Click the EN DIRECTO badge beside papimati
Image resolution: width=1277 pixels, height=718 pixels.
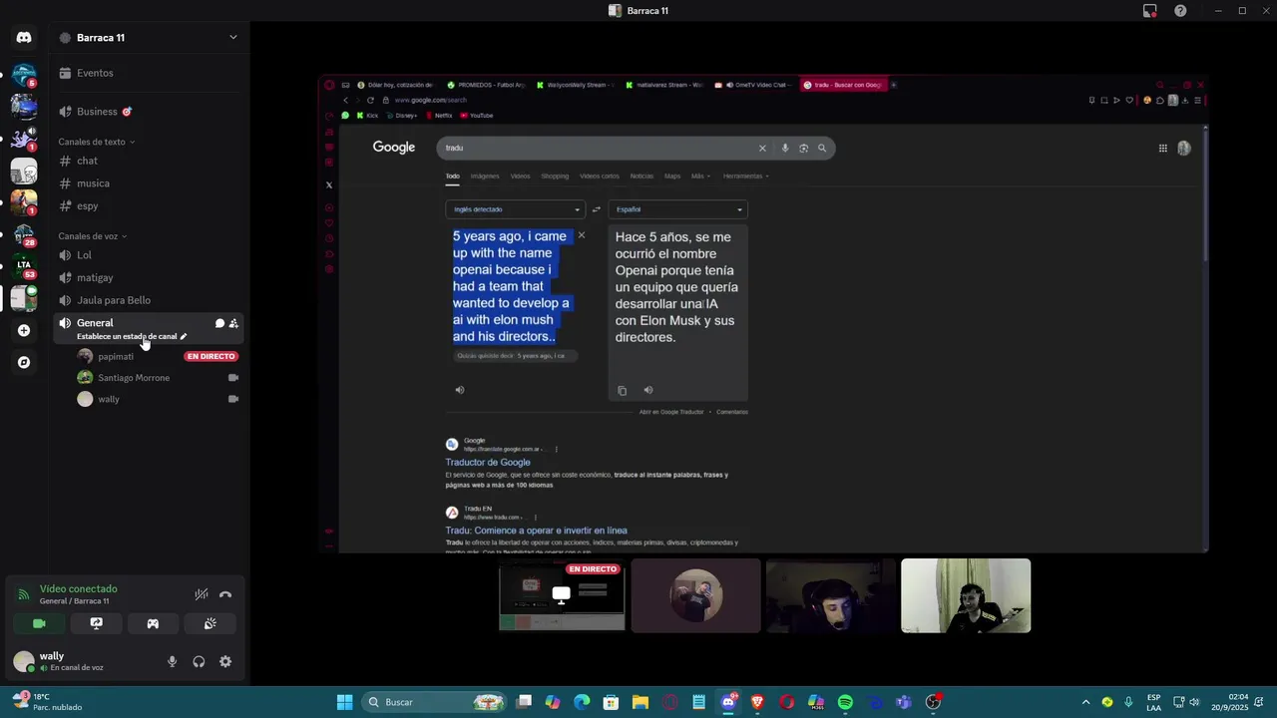pyautogui.click(x=211, y=356)
